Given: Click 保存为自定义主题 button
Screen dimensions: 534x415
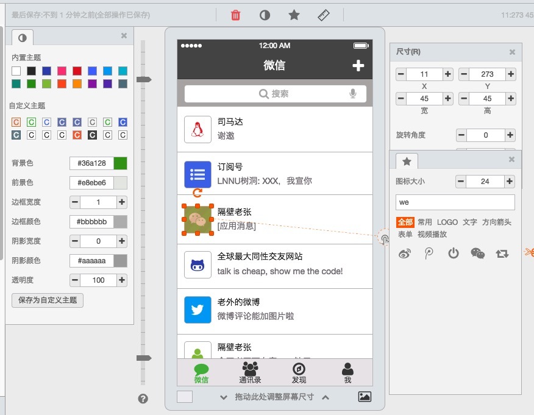Looking at the screenshot, I should (x=48, y=300).
